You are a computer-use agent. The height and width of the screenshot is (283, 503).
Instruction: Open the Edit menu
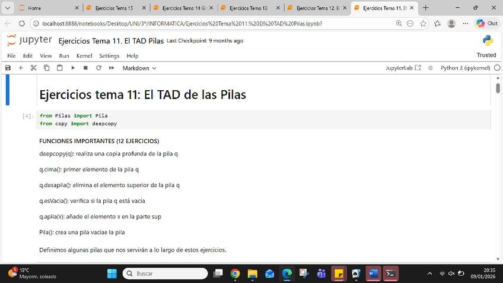28,56
